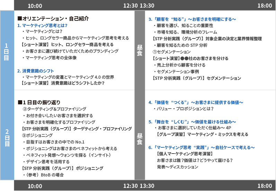Viewport: 276px width, 191px height.
Task: Click heading '6.「マーケティング思考"実践"」〜自社ケースで考える〜'
Action: coord(202,148)
